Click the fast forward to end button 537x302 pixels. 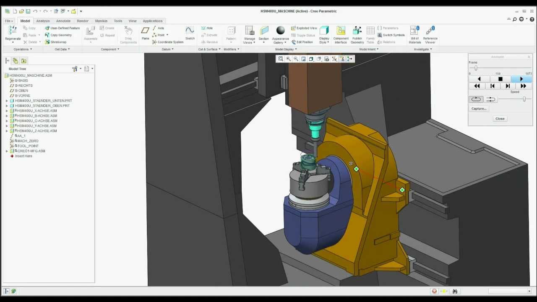coord(523,86)
